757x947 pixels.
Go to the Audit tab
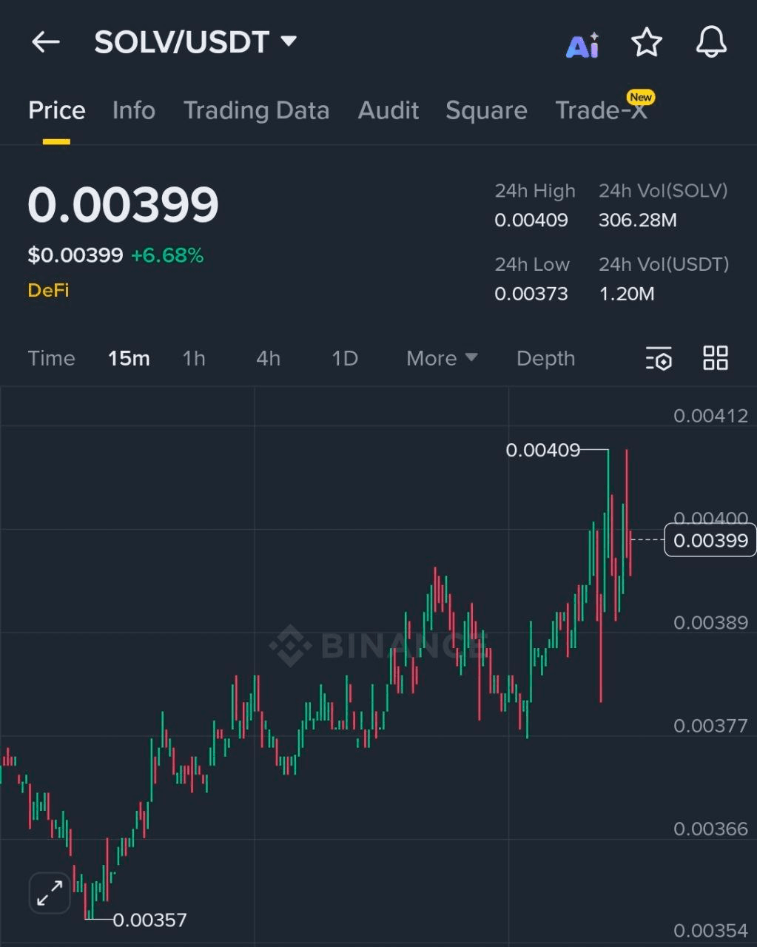[x=388, y=110]
